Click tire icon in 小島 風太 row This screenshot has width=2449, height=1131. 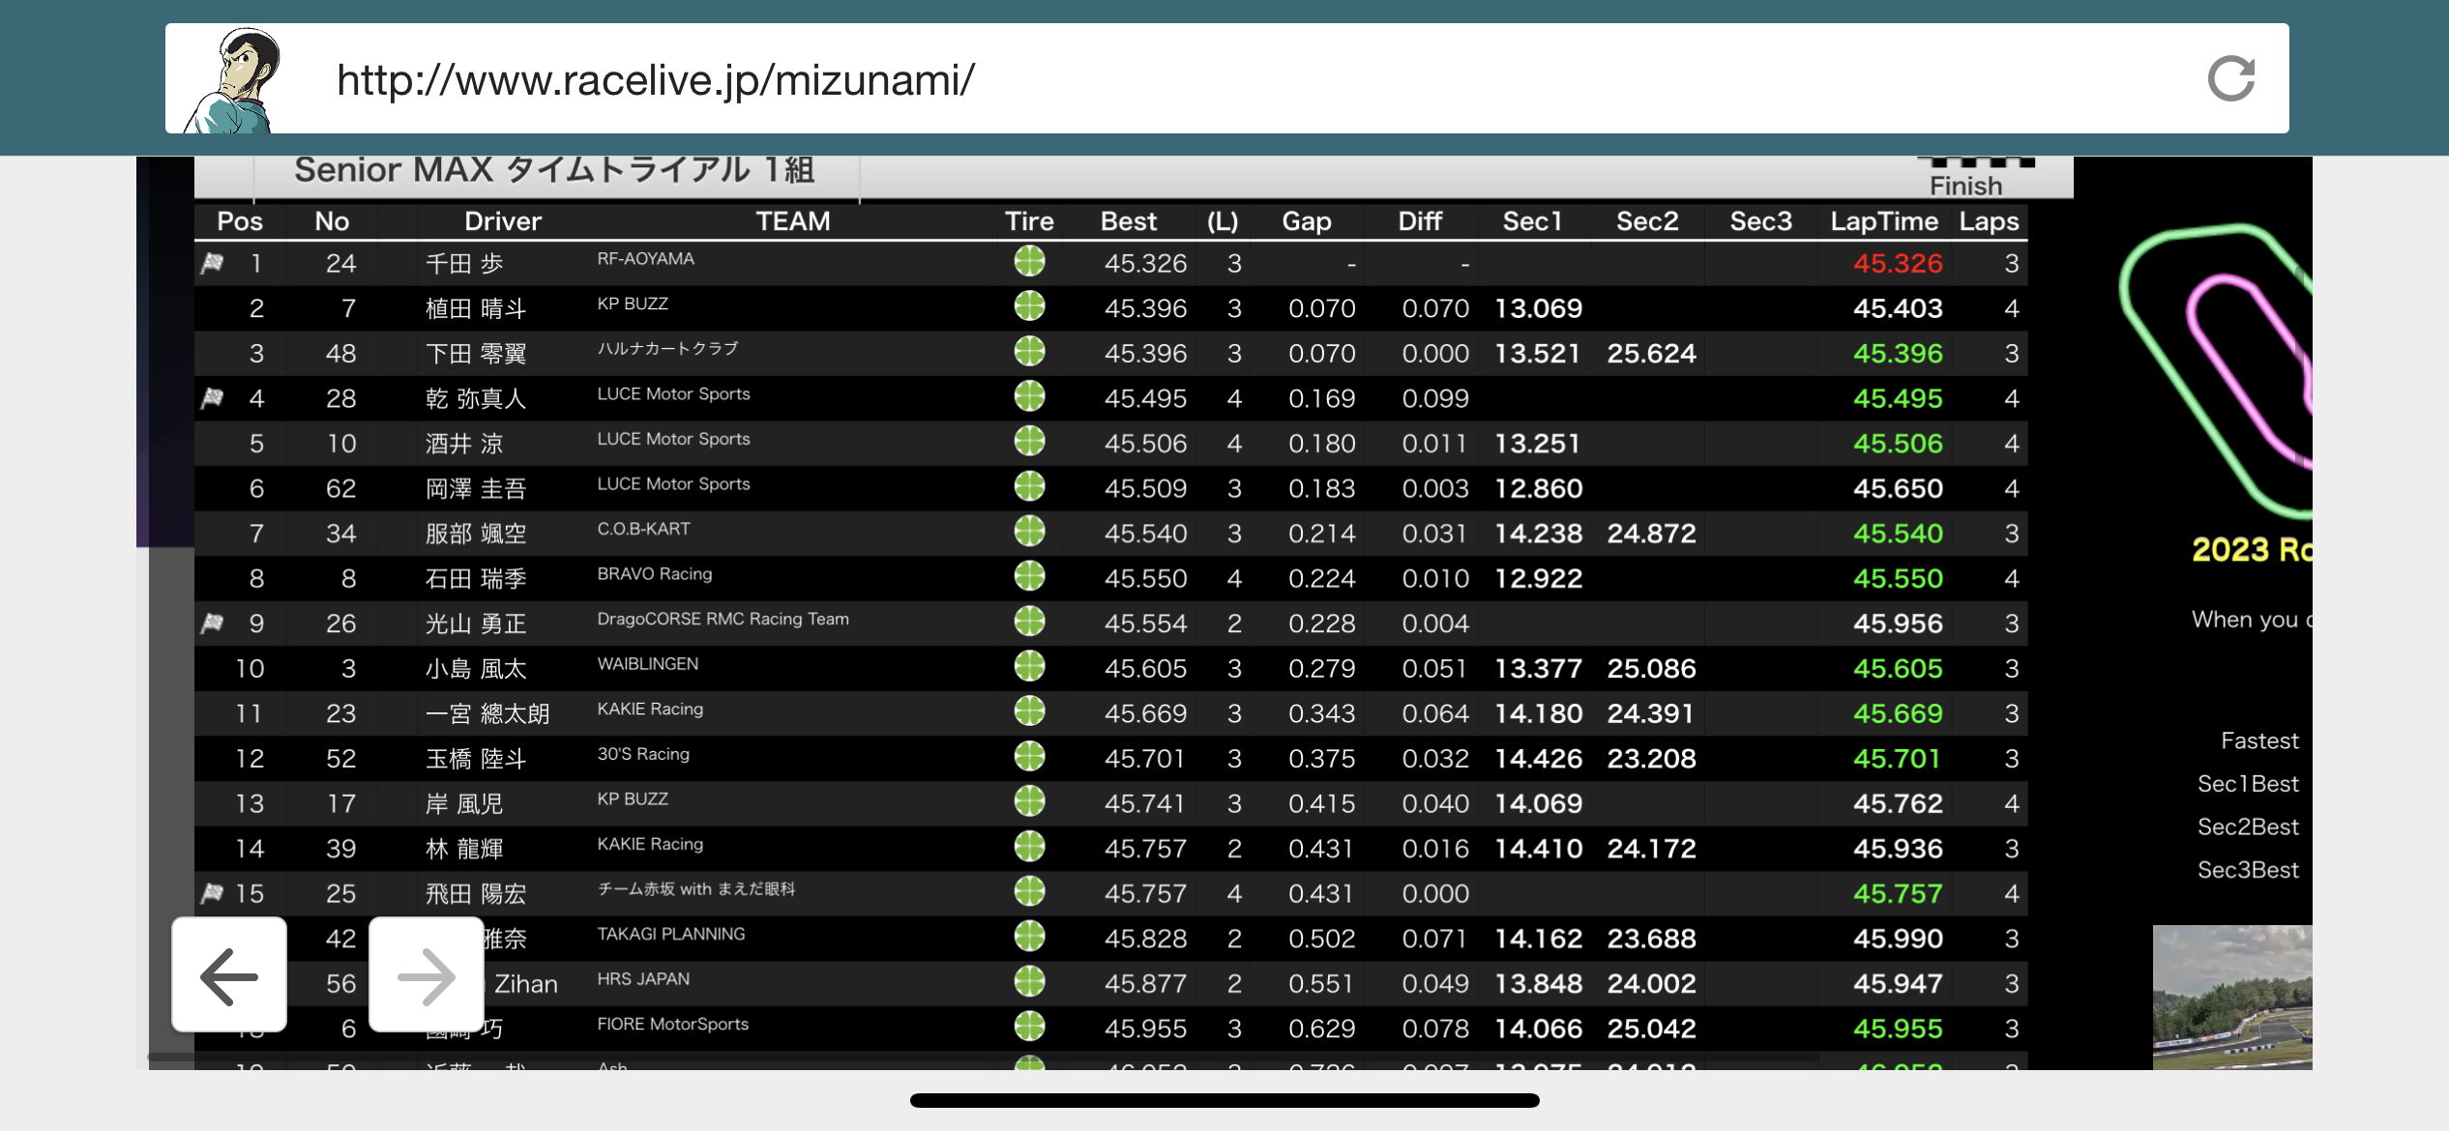tap(1029, 666)
